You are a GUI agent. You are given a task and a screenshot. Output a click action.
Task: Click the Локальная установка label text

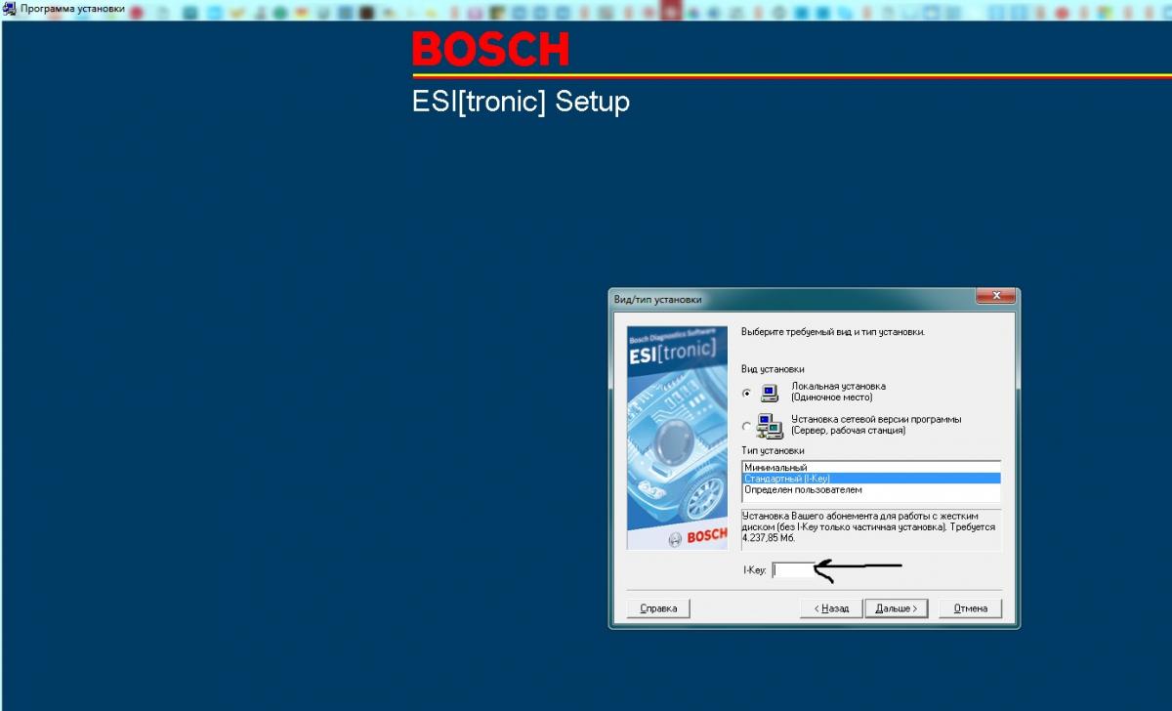point(838,387)
